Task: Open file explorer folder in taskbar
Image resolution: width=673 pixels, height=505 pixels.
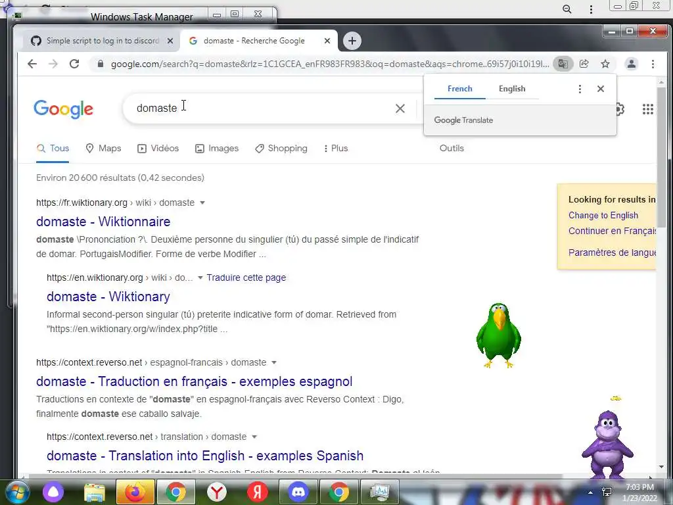Action: coord(95,492)
